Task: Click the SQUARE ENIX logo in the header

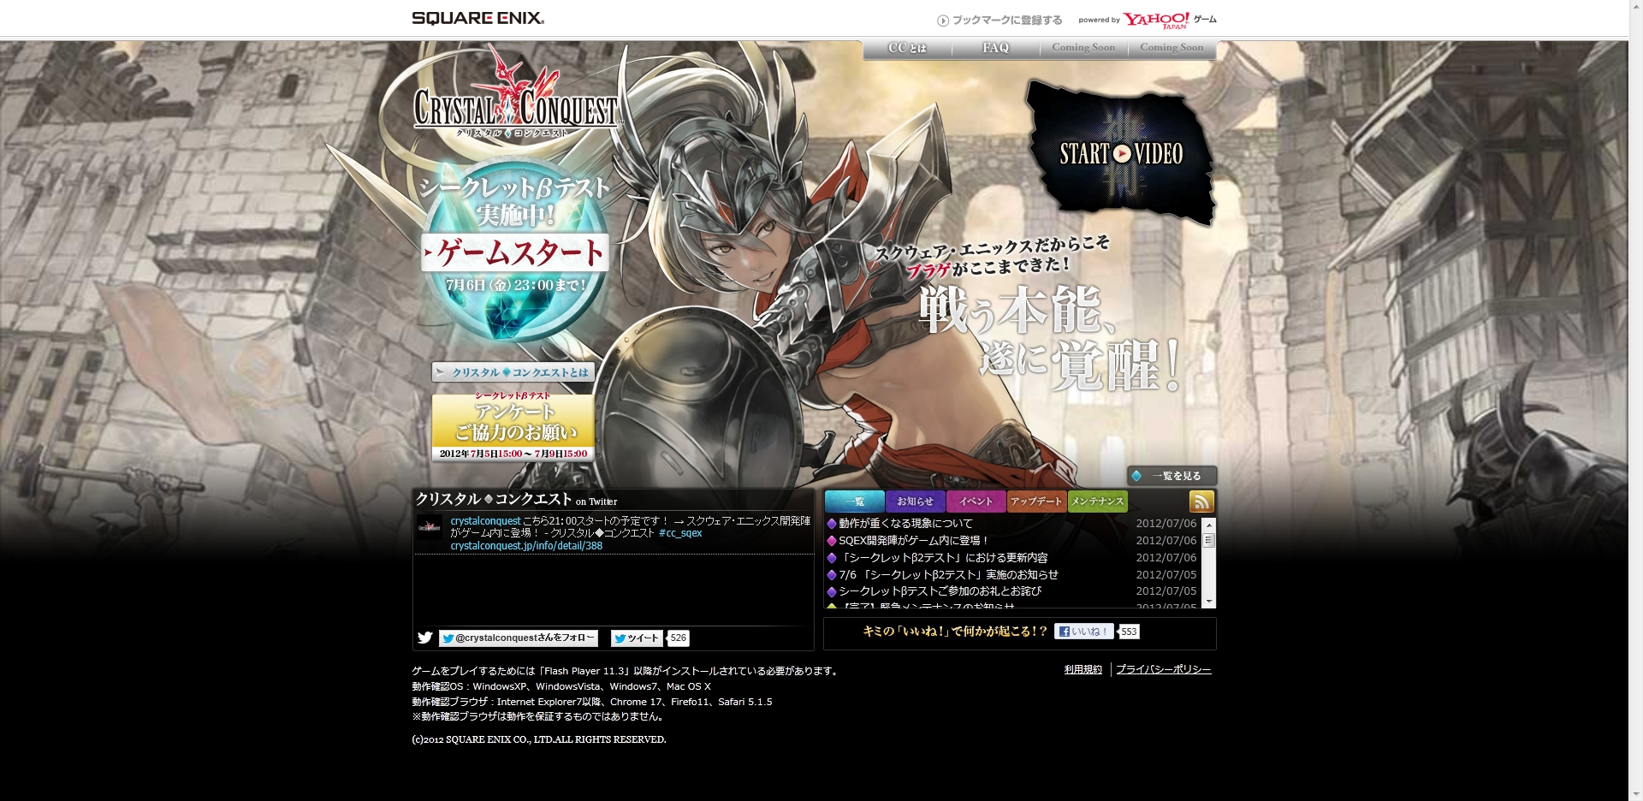Action: click(477, 18)
